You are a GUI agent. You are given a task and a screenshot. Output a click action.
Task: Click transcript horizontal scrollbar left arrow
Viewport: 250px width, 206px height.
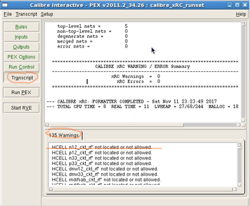(47, 125)
